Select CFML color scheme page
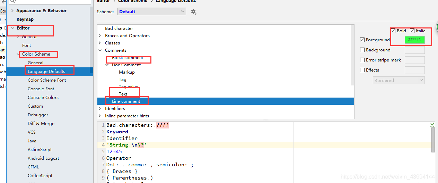This screenshot has width=438, height=183. 33,167
